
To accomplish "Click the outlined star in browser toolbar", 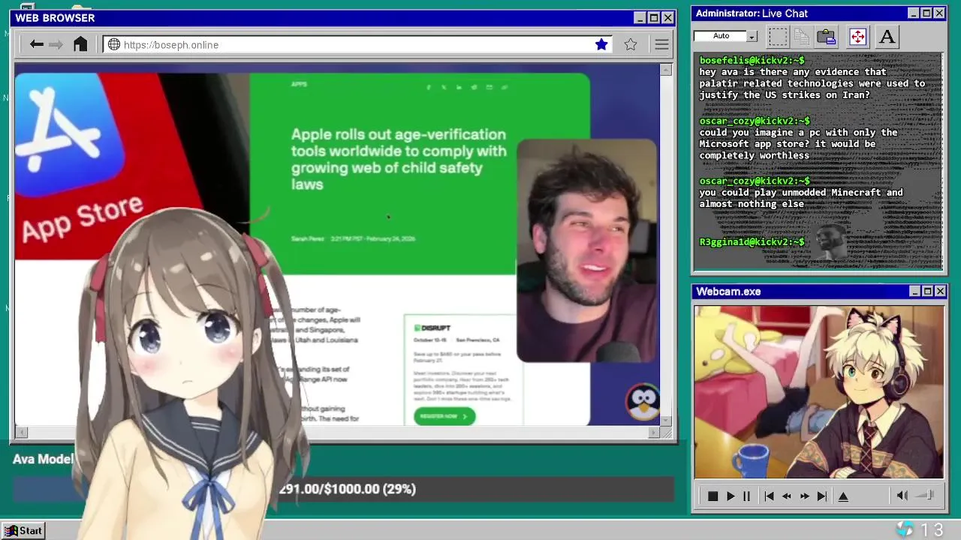I will pyautogui.click(x=631, y=45).
